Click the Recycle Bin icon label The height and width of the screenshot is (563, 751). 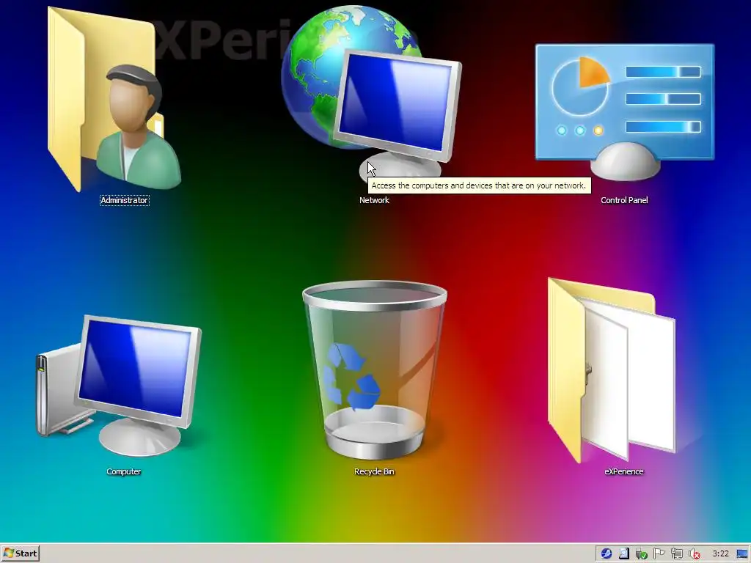click(374, 471)
